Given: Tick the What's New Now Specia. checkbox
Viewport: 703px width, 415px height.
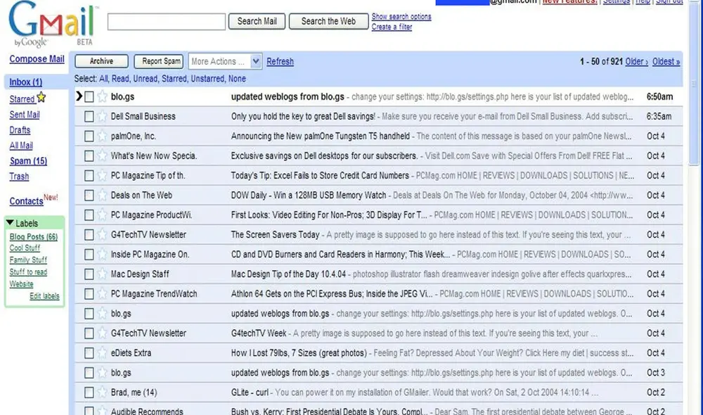Looking at the screenshot, I should click(88, 155).
